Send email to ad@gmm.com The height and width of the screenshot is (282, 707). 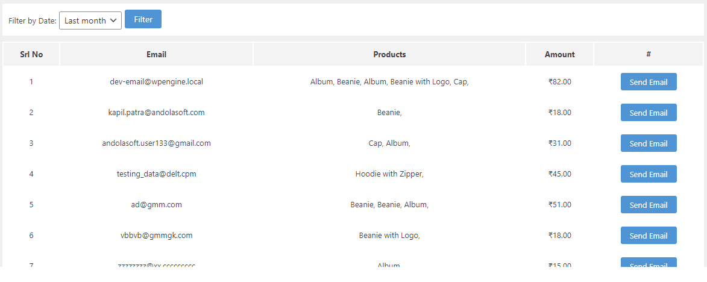649,204
